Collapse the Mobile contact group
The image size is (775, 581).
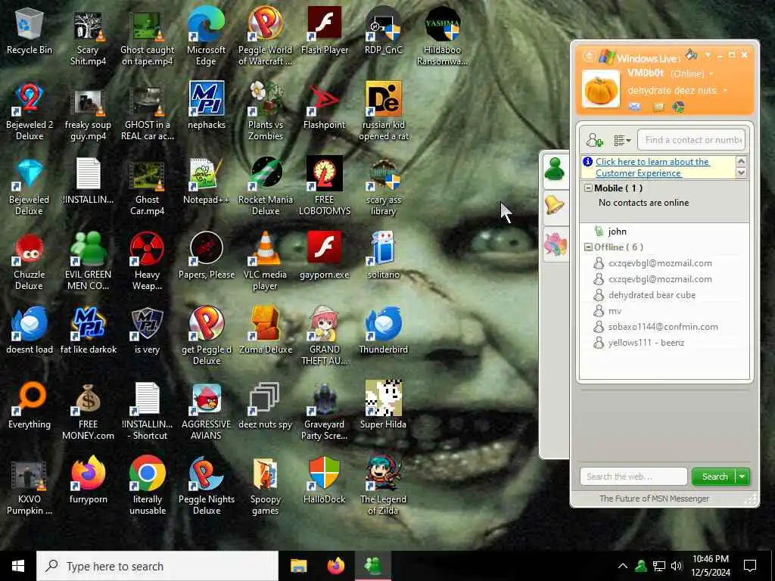588,188
